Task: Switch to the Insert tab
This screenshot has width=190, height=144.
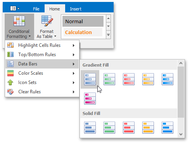Action: click(76, 9)
